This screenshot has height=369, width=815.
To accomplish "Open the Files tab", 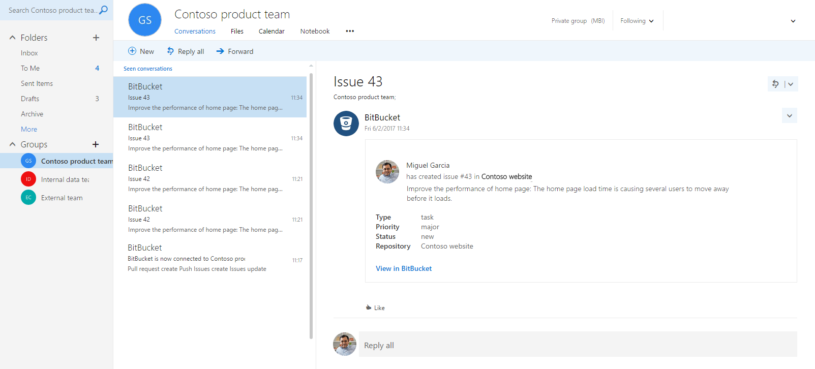I will [237, 31].
